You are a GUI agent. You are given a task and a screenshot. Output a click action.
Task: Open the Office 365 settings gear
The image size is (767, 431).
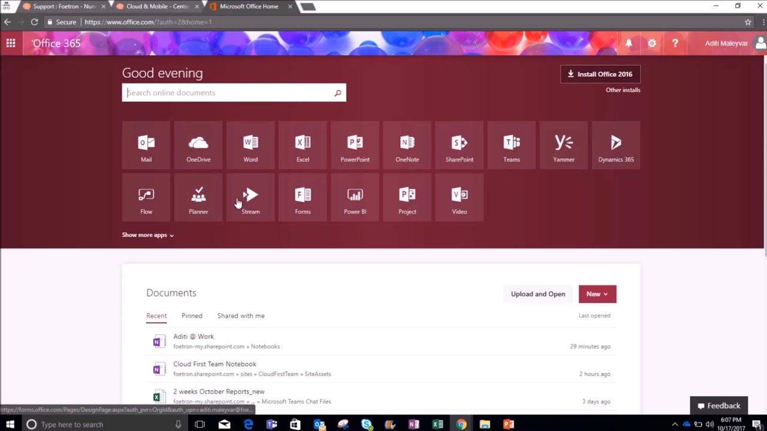(652, 43)
